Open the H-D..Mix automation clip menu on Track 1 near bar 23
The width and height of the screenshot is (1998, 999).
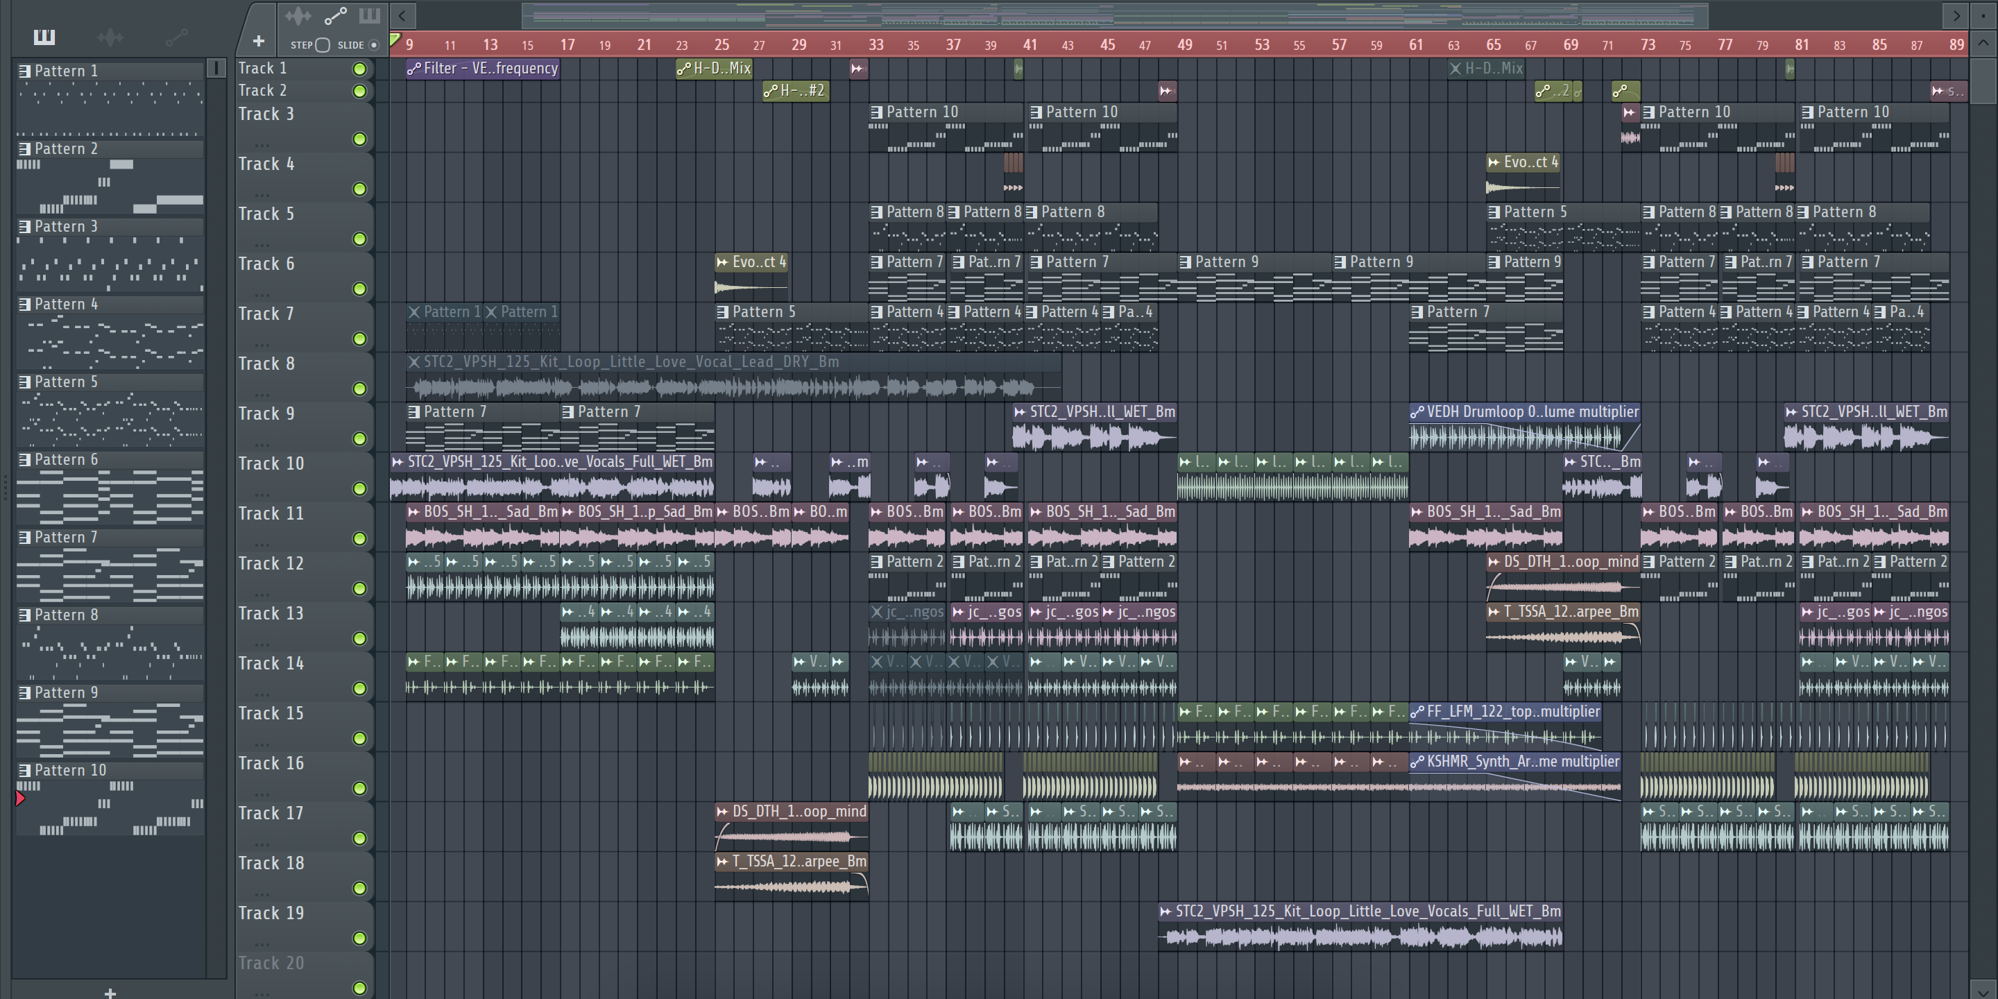[684, 69]
